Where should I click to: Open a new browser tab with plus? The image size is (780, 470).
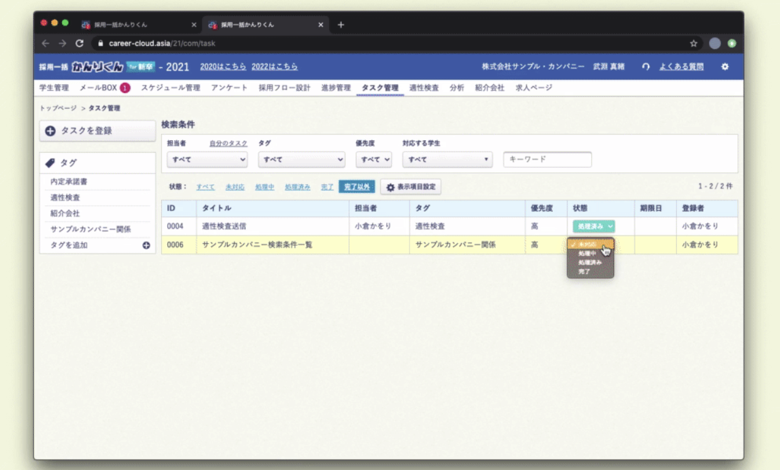[x=341, y=25]
